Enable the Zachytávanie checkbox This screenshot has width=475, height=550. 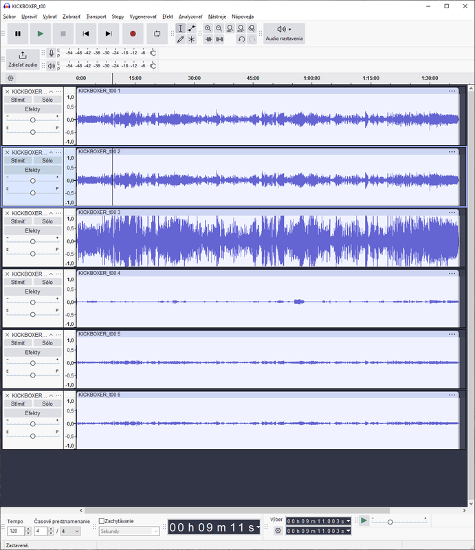point(102,521)
